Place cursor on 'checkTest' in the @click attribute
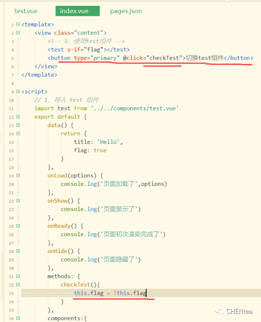This screenshot has height=322, width=261. click(164, 58)
